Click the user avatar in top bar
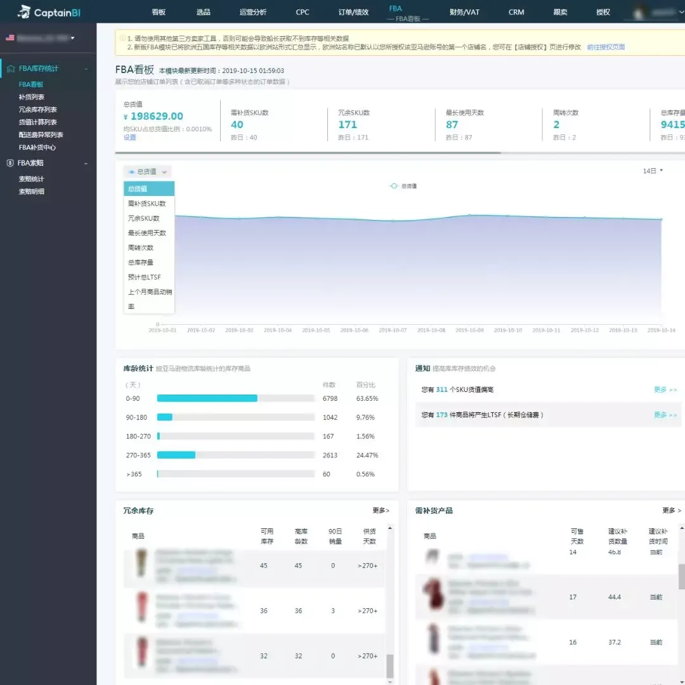Screen dimensions: 685x685 638,12
